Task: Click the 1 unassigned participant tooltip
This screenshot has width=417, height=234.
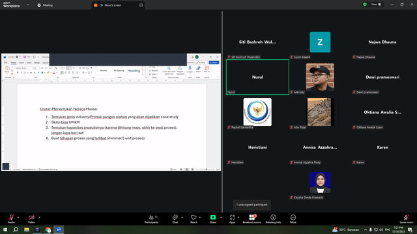Action: pos(252,205)
